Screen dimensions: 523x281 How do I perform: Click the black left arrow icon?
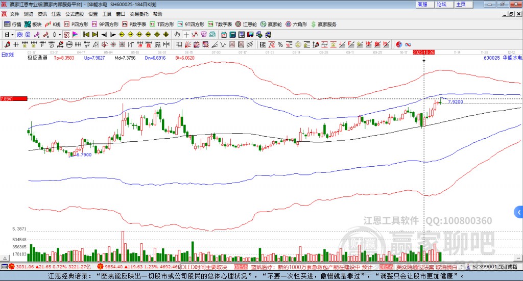click(x=104, y=35)
